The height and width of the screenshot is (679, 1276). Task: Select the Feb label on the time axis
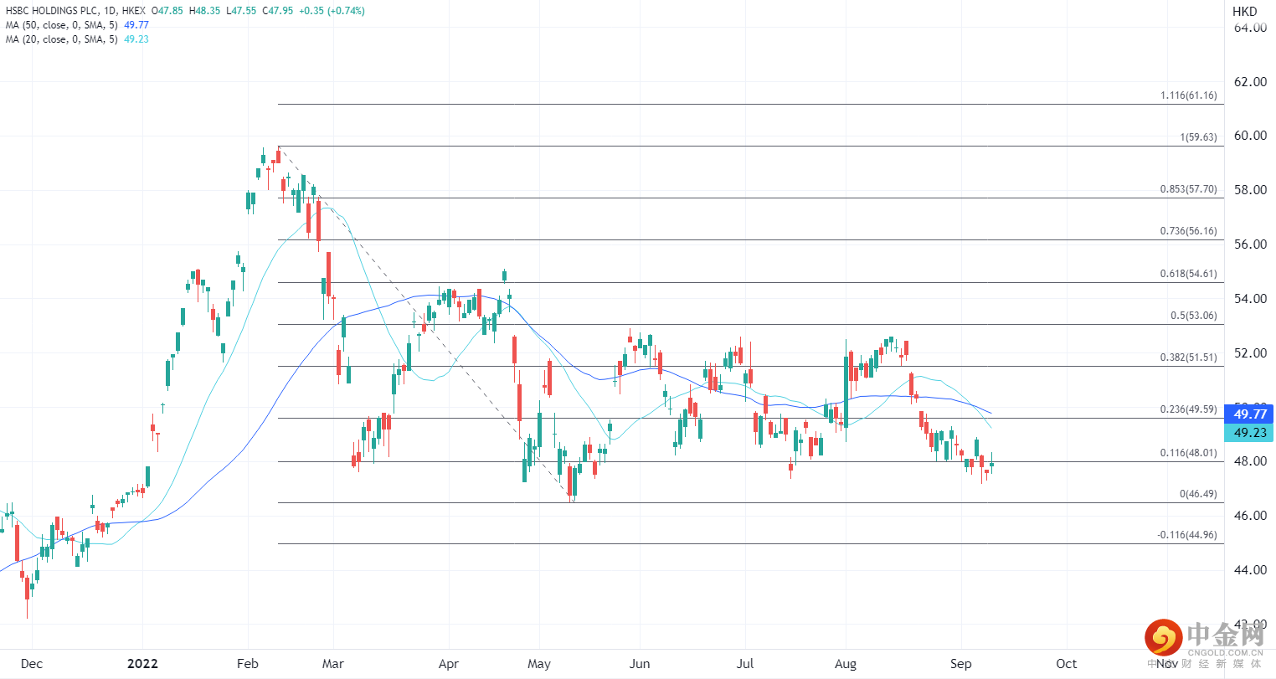tap(248, 664)
